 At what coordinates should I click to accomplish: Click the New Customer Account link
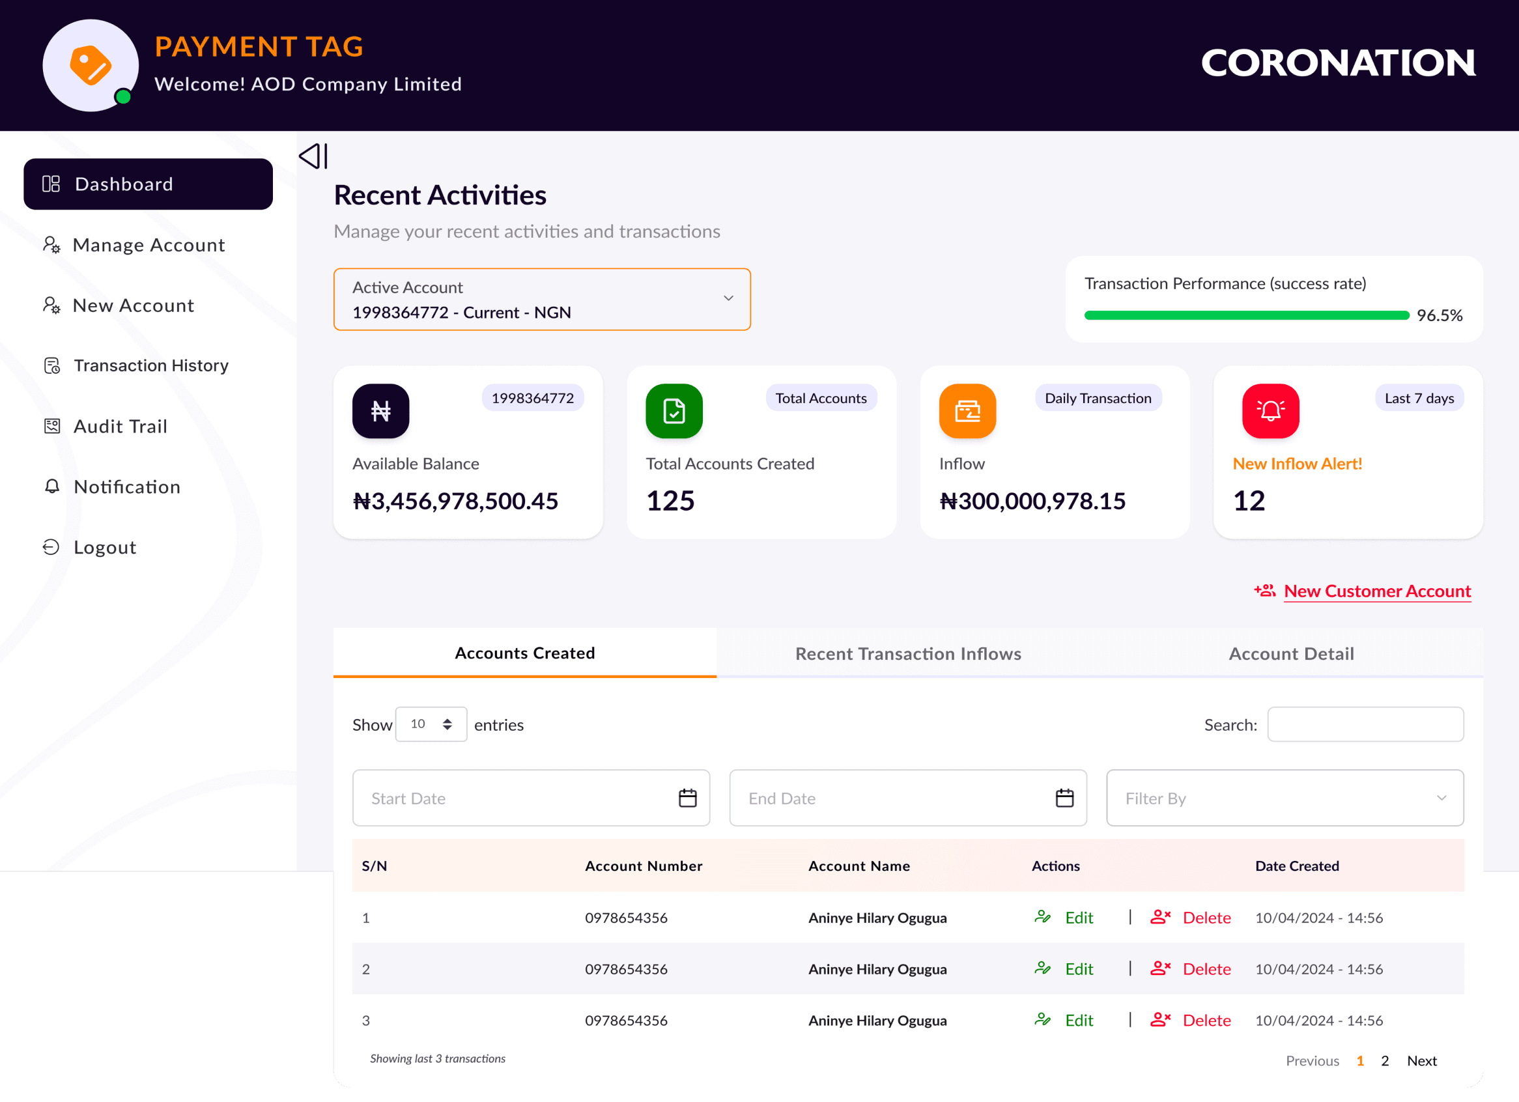point(1376,591)
